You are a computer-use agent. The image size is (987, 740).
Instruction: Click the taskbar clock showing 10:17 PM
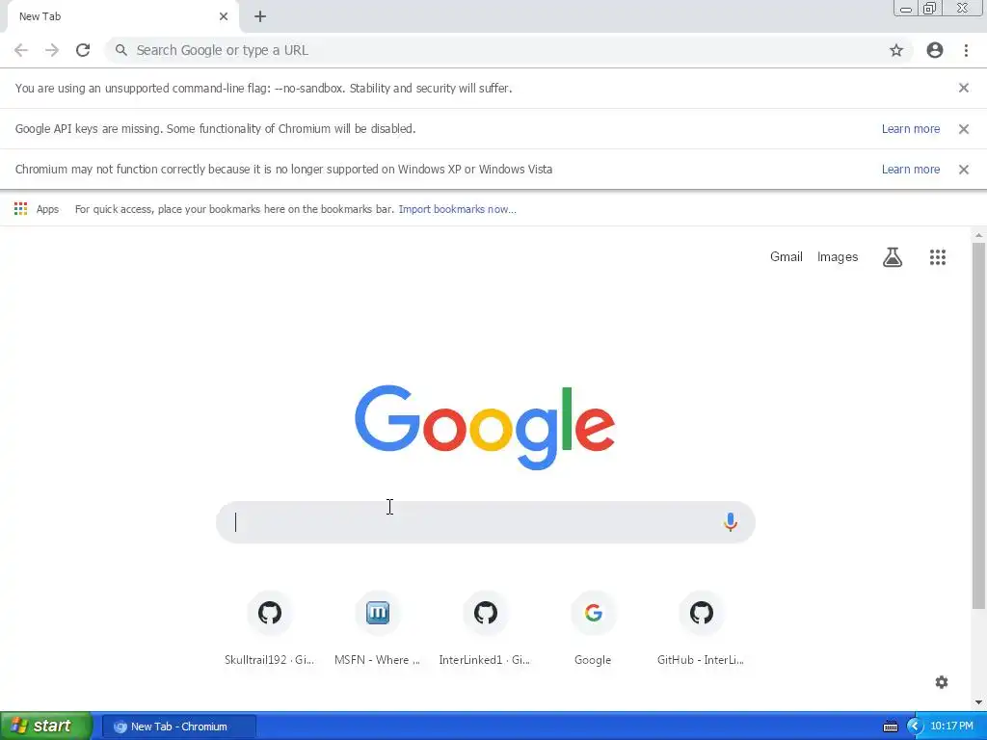point(951,727)
